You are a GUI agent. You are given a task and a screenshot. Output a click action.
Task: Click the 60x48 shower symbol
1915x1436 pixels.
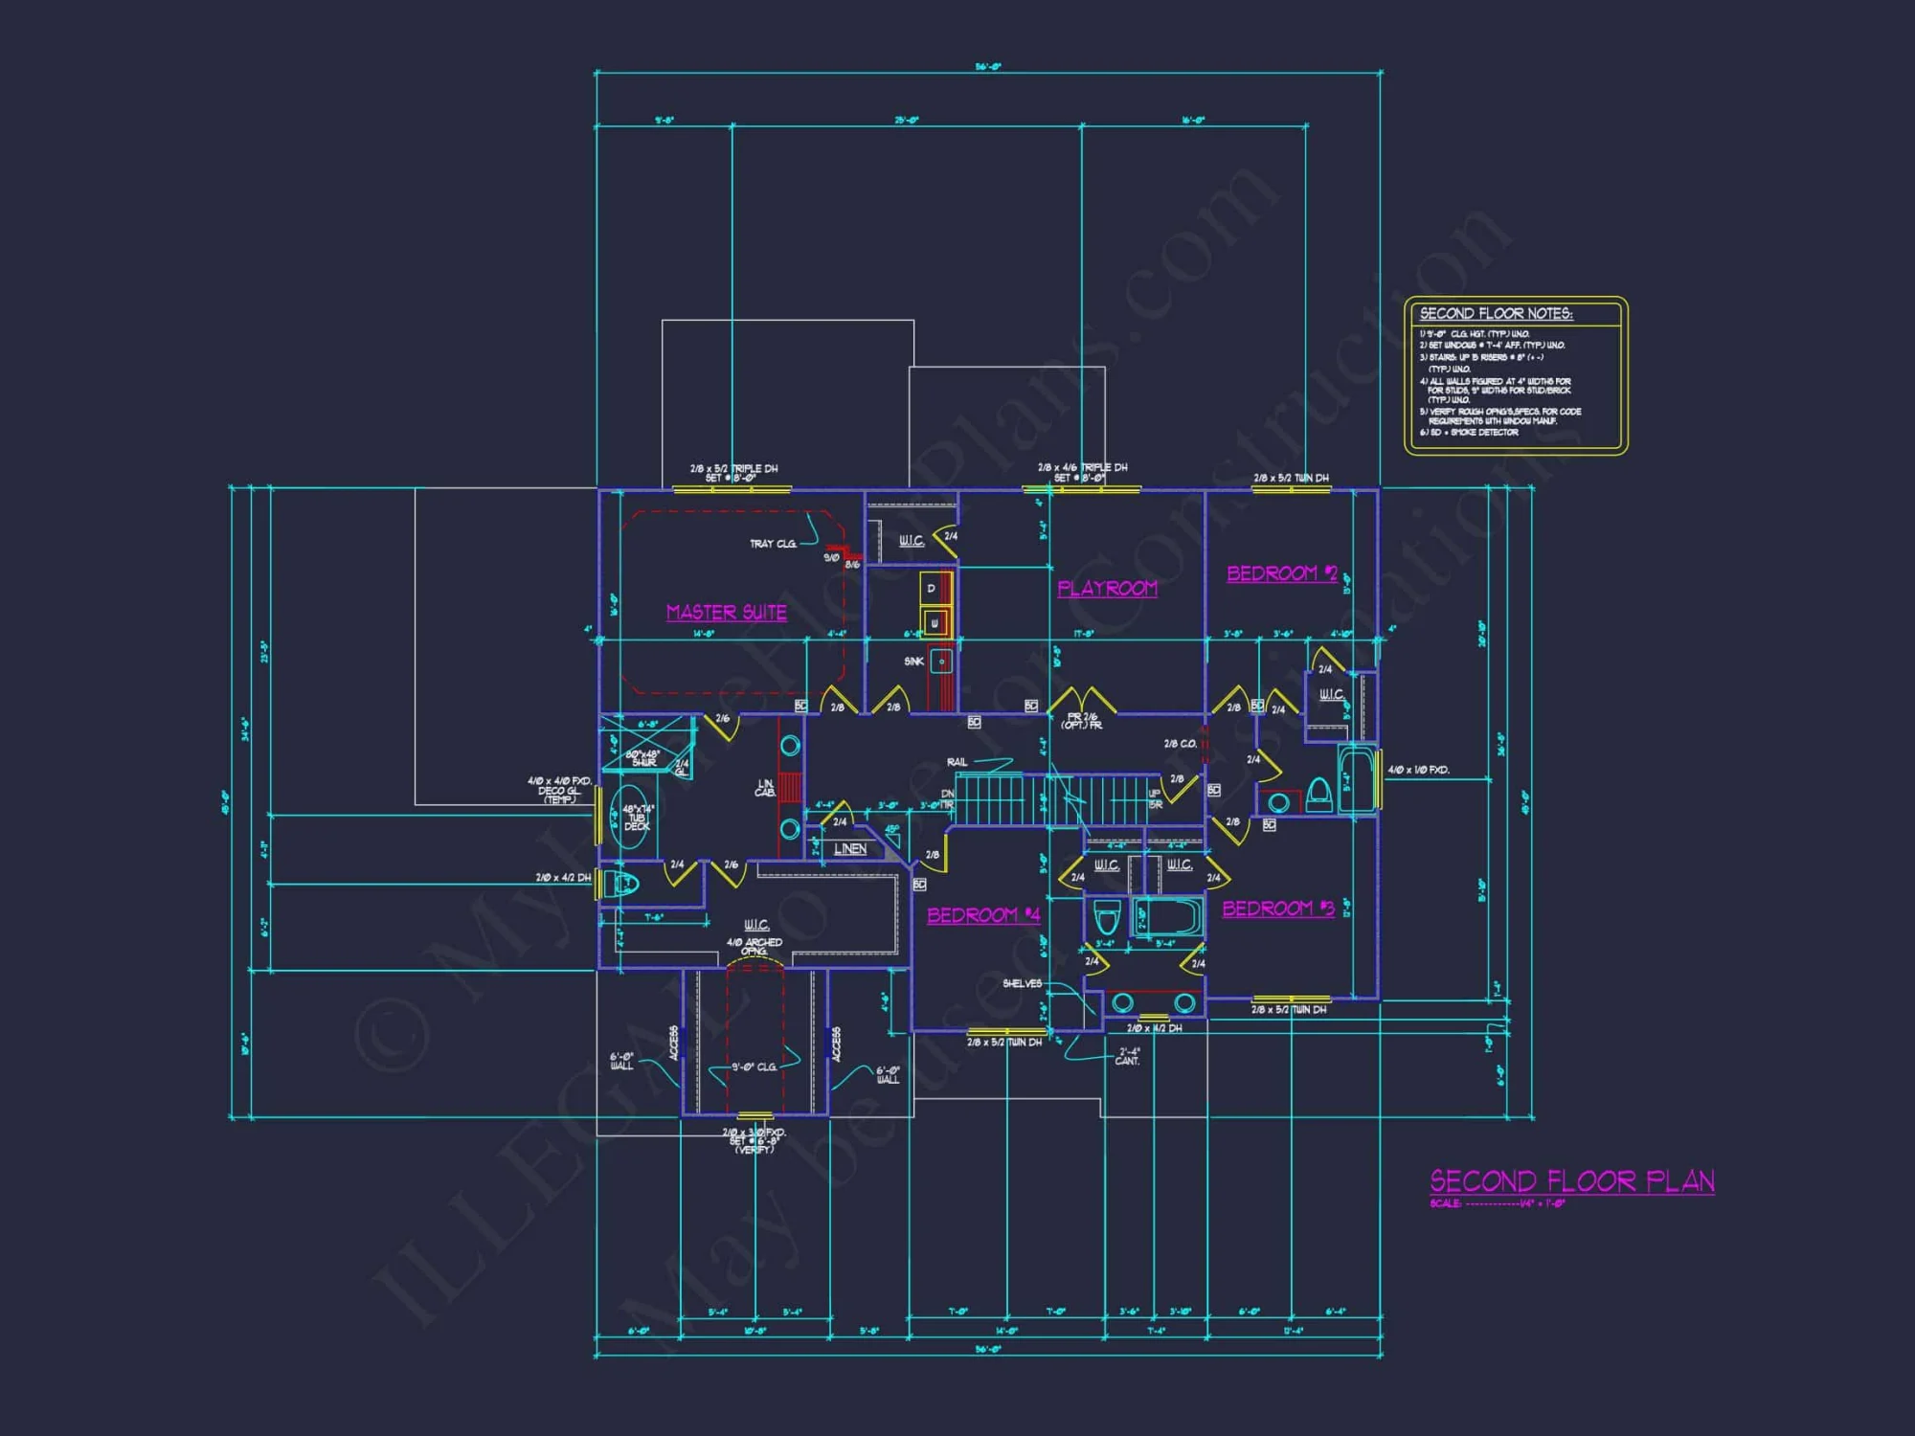643,747
